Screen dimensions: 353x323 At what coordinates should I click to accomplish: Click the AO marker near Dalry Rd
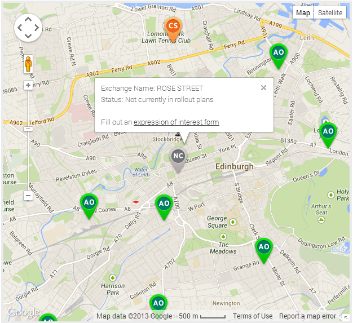click(164, 207)
